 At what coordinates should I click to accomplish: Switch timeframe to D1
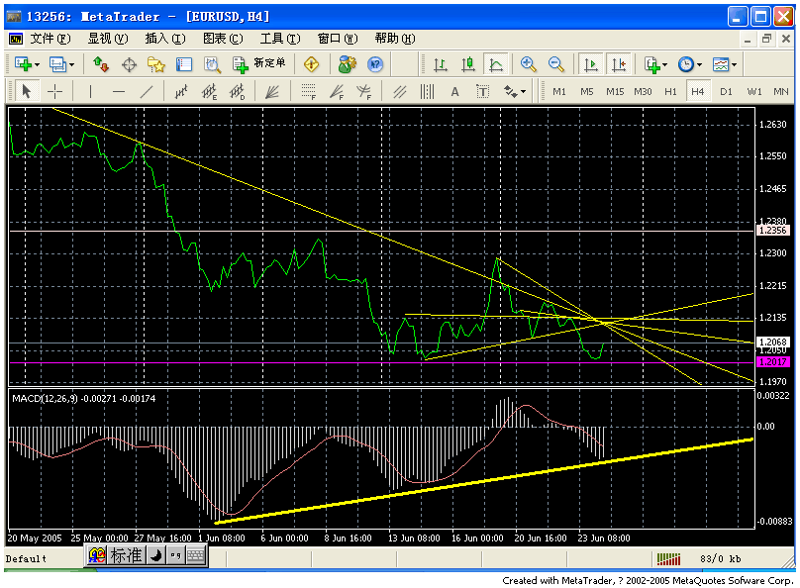pos(726,91)
